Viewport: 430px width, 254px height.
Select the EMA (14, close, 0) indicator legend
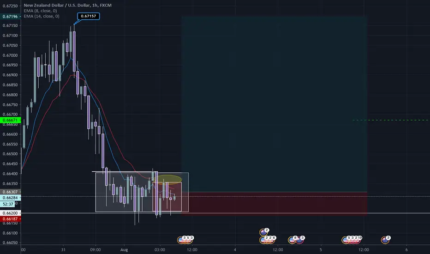42,16
